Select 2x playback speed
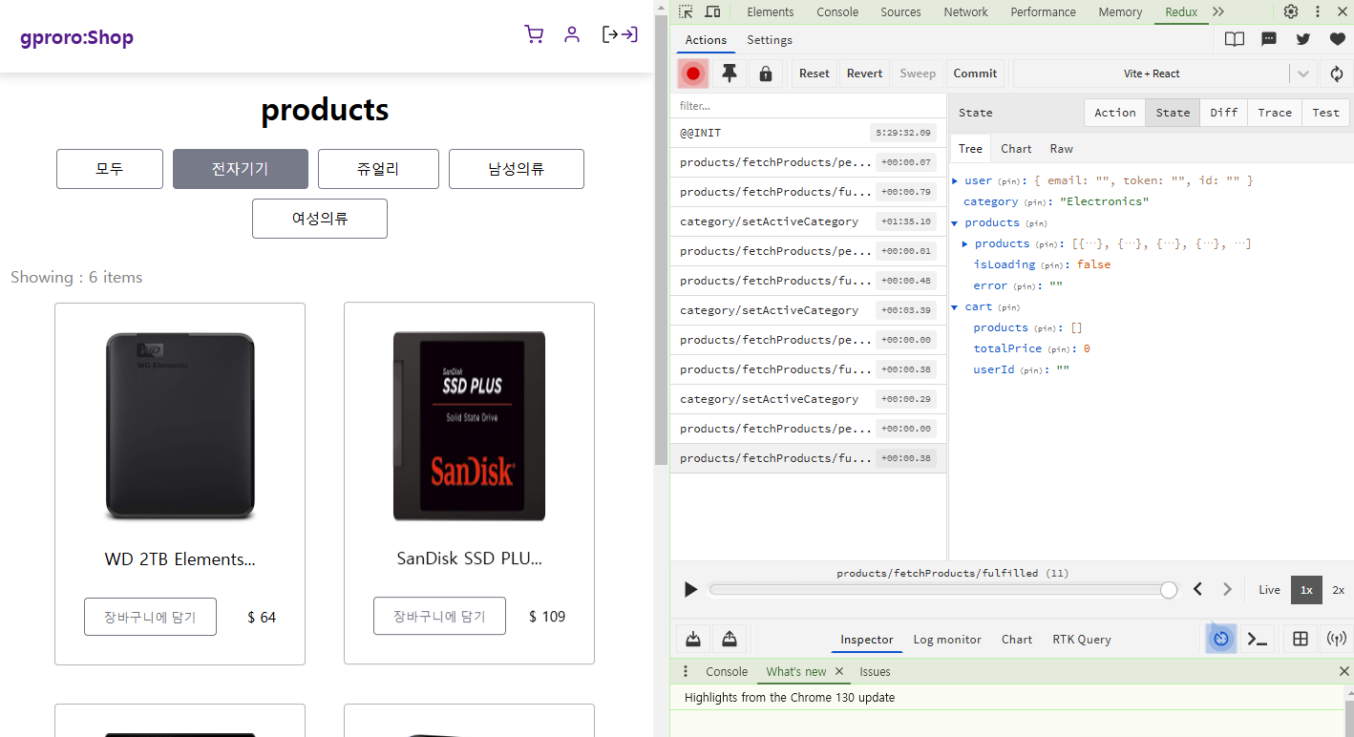Viewport: 1354px width, 737px height. click(1338, 590)
